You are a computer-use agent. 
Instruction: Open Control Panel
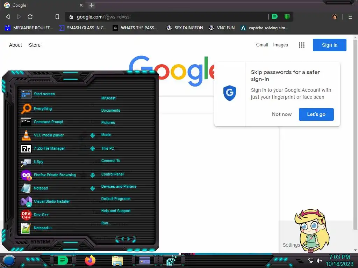(112, 174)
